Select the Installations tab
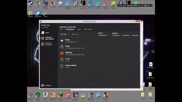182x102 pixels. 70,29
